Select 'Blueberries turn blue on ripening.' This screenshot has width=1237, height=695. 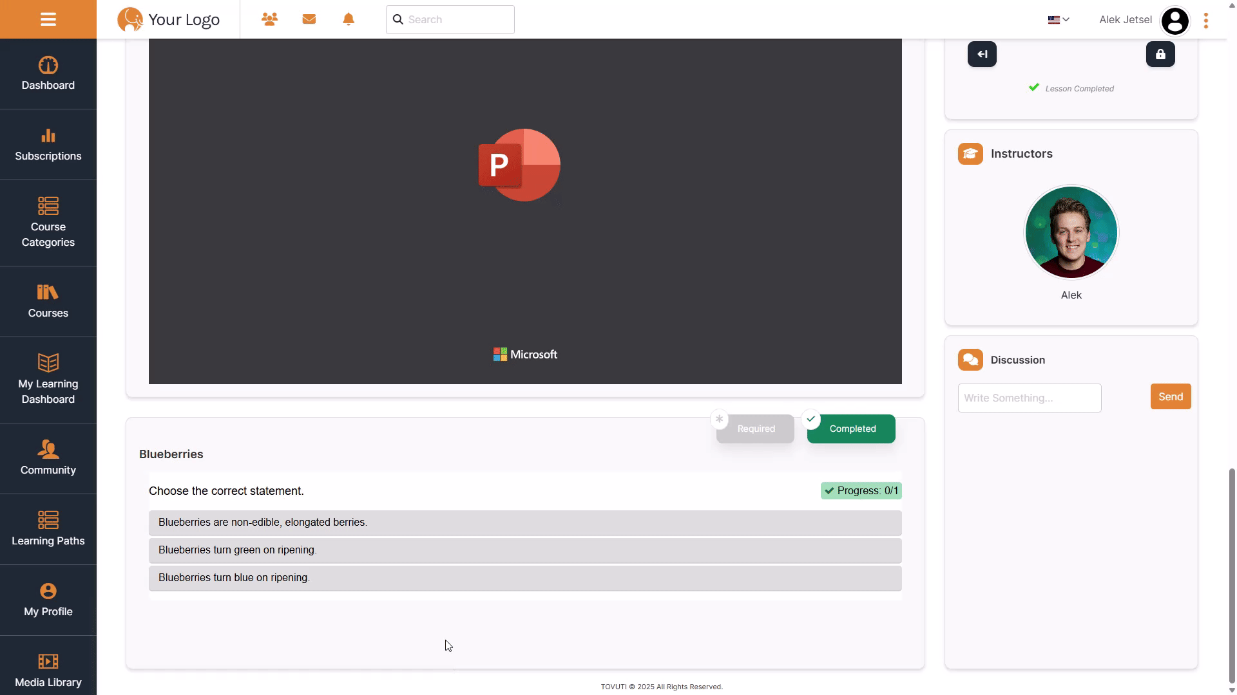(525, 578)
